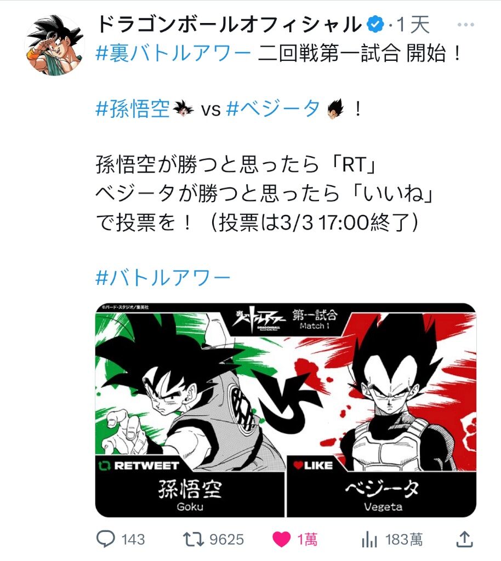Click the Vegeta LIKE panel in image
Screen dimensions: 501x561
(382, 486)
